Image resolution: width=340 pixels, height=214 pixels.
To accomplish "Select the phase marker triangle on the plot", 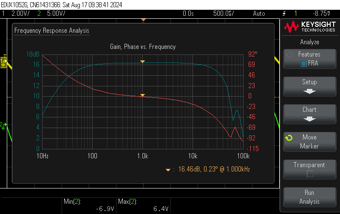I will point(143,95).
